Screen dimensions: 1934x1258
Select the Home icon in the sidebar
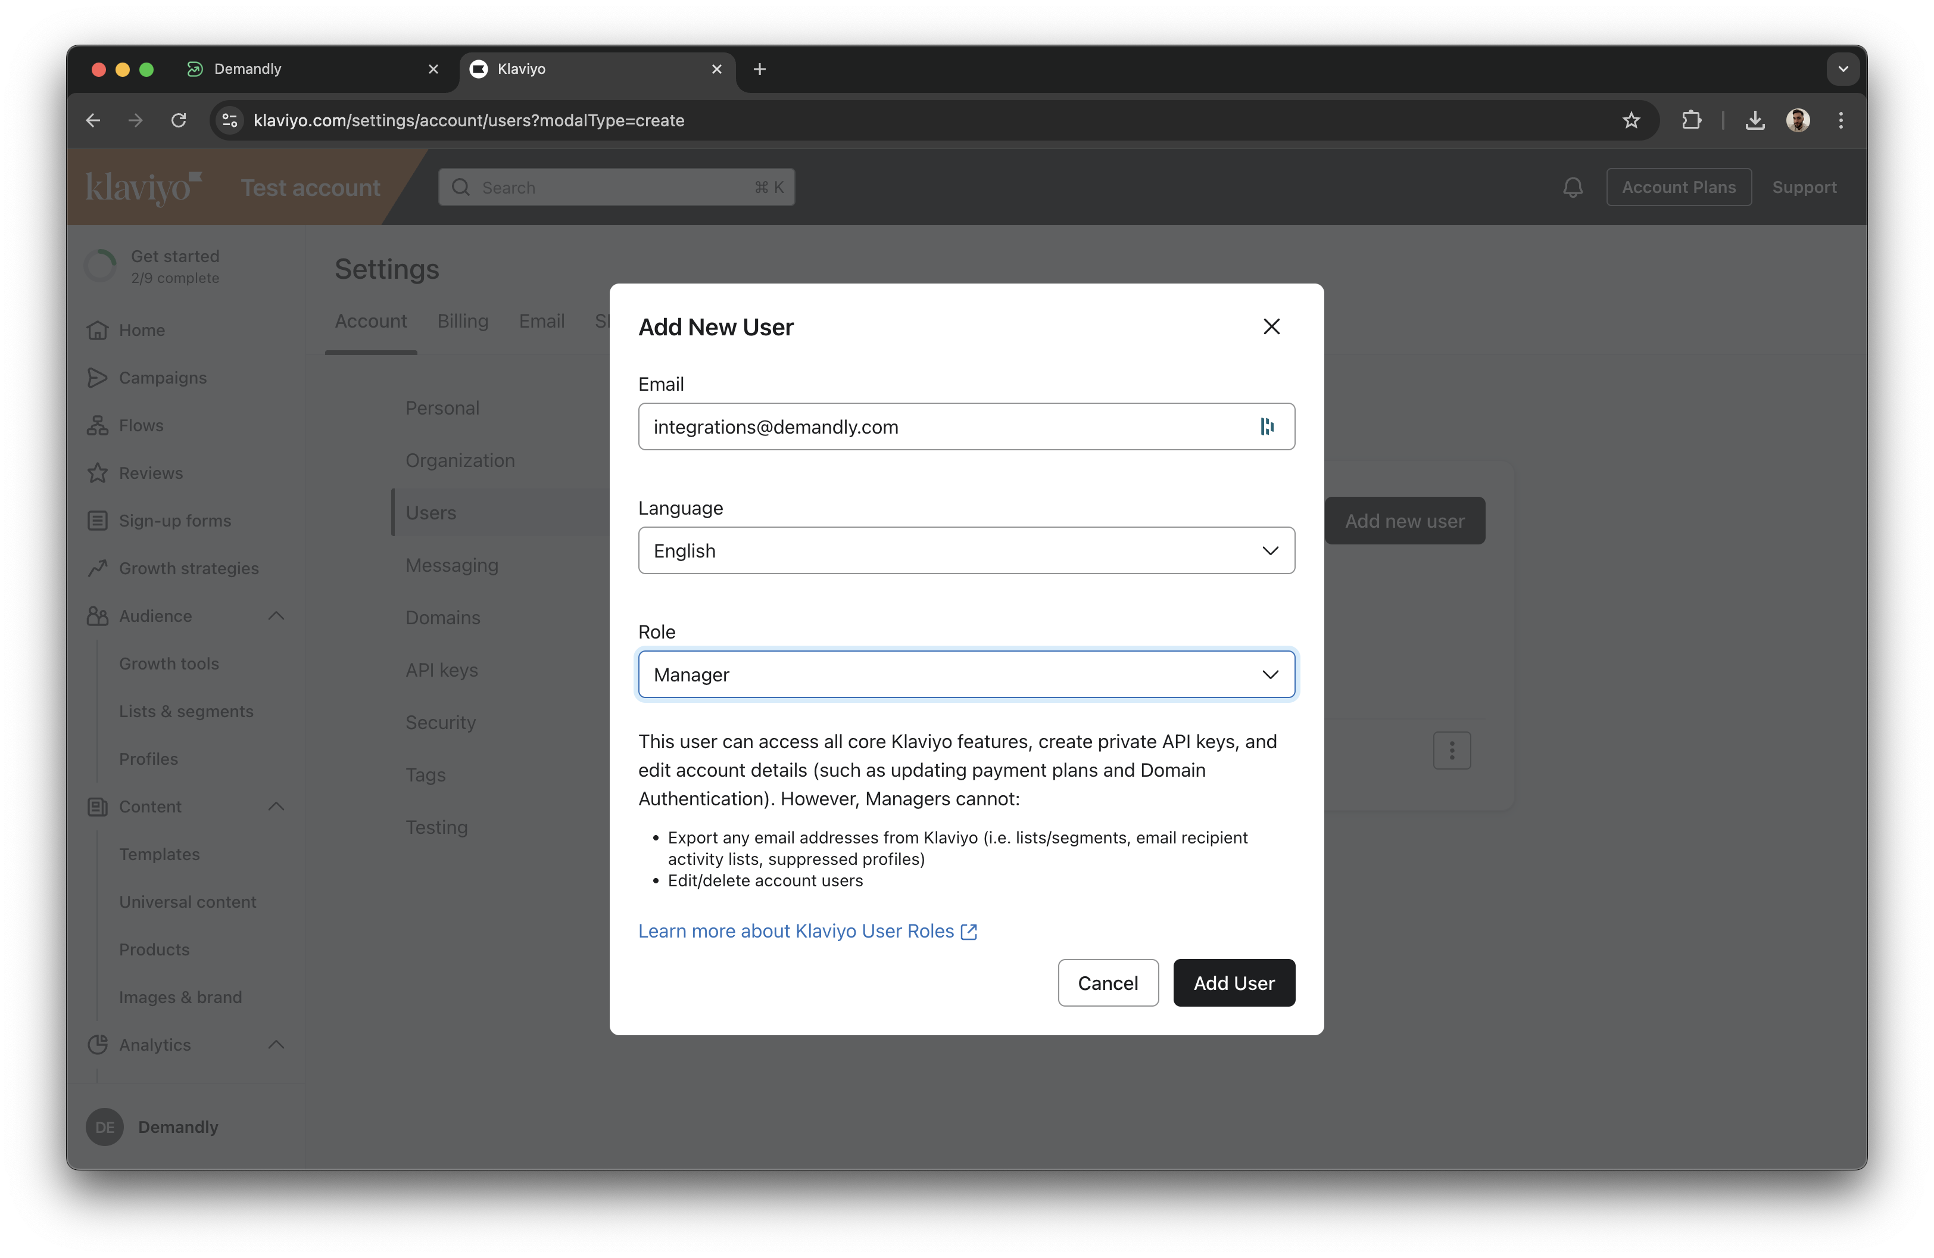[x=98, y=330]
